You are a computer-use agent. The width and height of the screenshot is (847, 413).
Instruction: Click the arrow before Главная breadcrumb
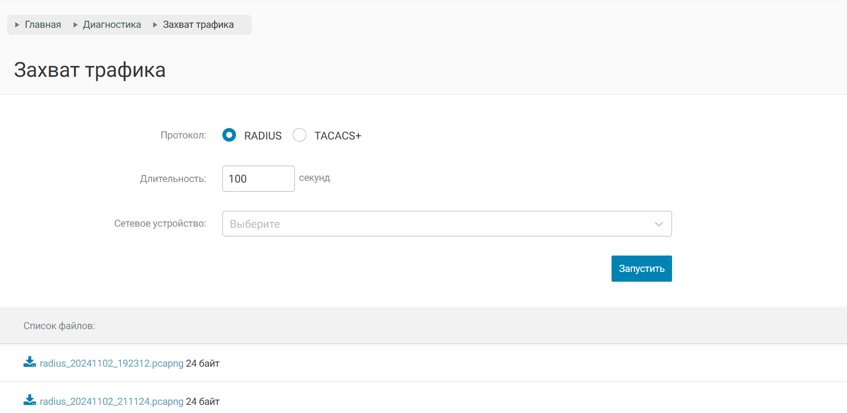17,25
